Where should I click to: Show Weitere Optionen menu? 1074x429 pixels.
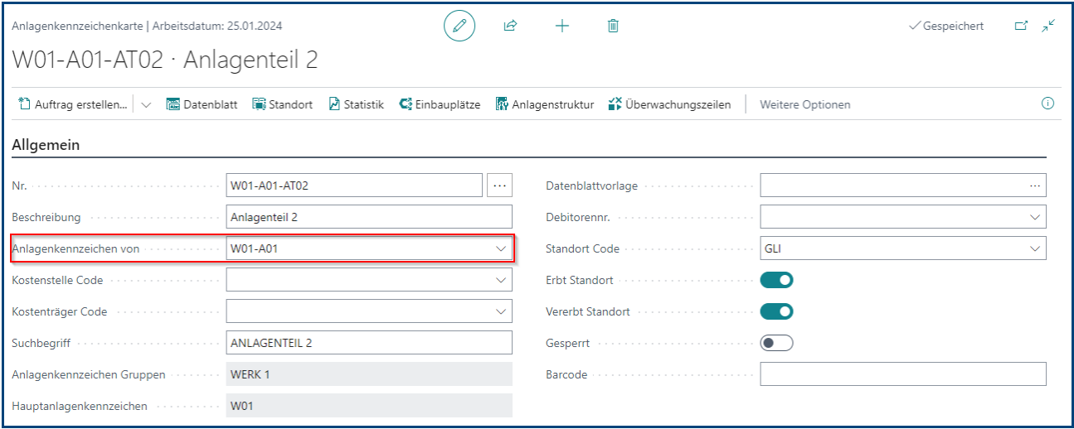[x=804, y=104]
